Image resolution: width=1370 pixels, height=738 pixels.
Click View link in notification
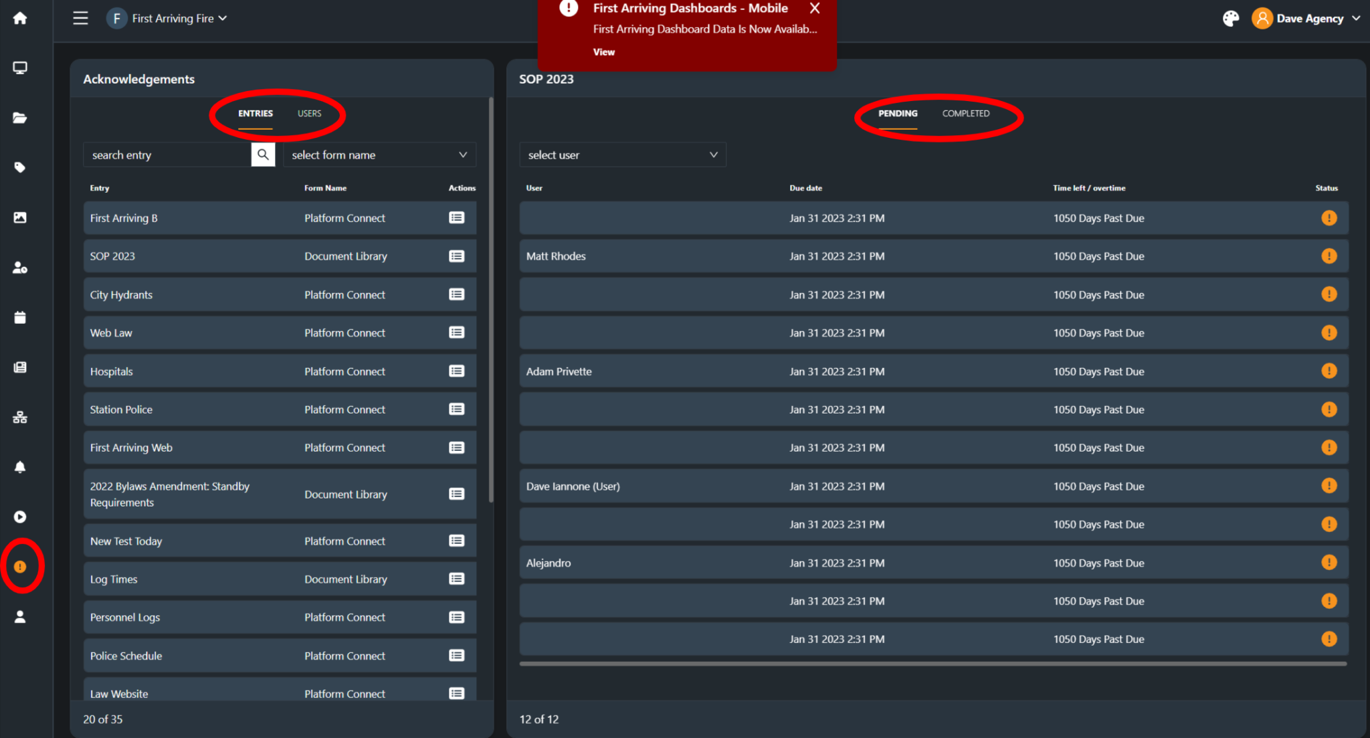pos(603,52)
